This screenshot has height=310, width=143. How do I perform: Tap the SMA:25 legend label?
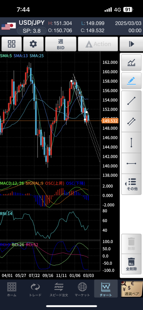(x=37, y=56)
